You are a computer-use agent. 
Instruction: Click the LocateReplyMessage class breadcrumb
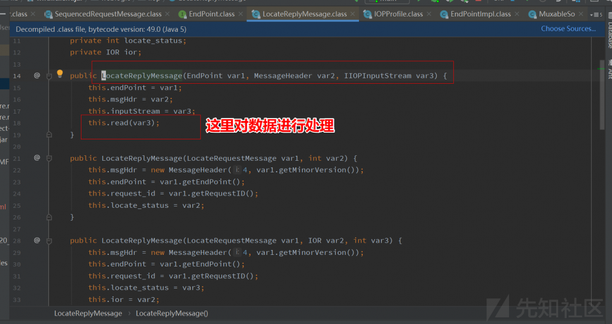(88, 314)
